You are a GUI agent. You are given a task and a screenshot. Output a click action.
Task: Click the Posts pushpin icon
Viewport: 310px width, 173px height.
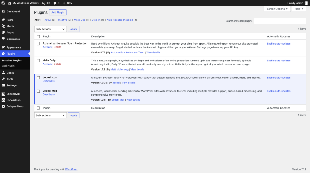[3, 20]
